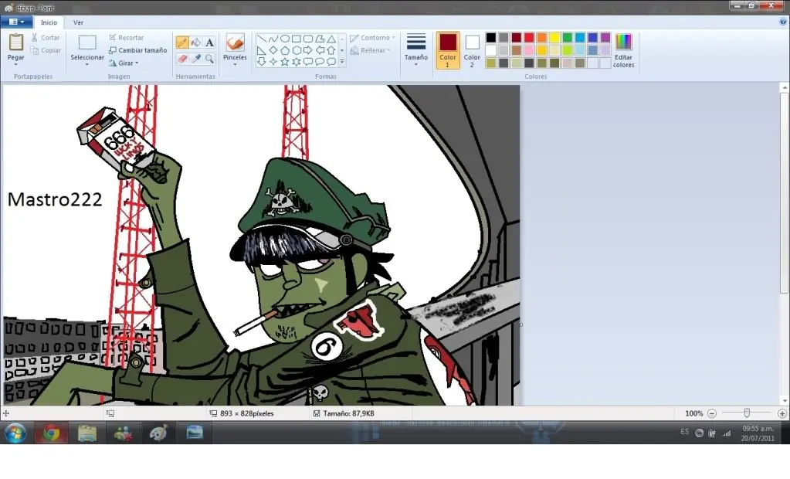Switch to the Inicio tab
The image size is (790, 479).
49,22
